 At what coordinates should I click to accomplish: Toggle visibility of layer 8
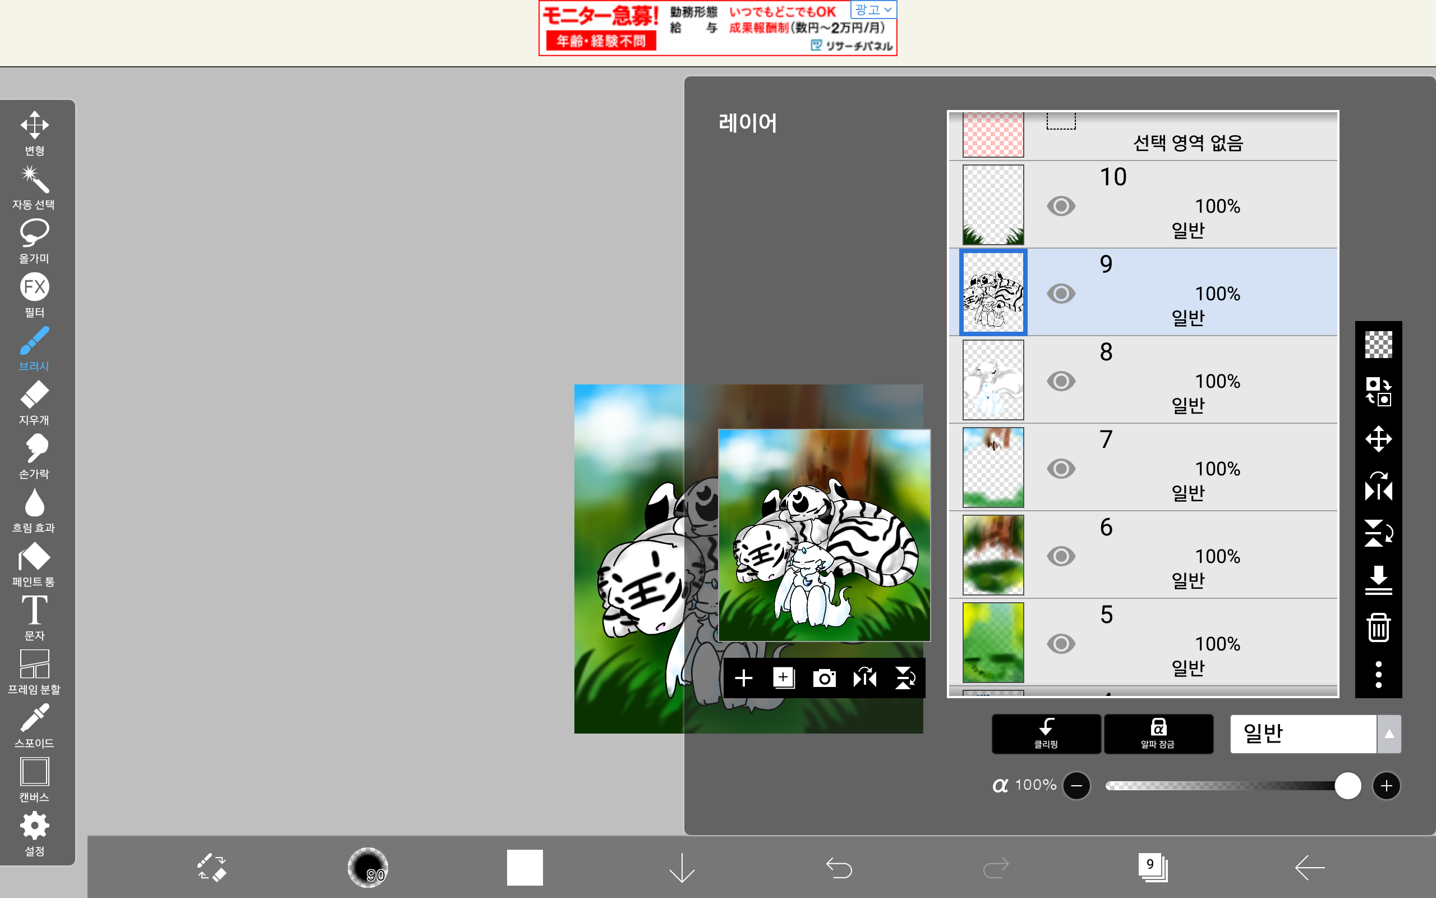[x=1061, y=381]
